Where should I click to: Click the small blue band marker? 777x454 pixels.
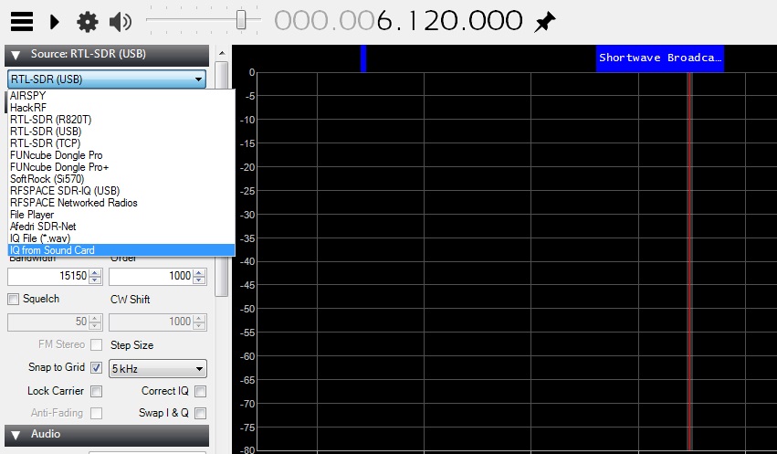[x=363, y=58]
